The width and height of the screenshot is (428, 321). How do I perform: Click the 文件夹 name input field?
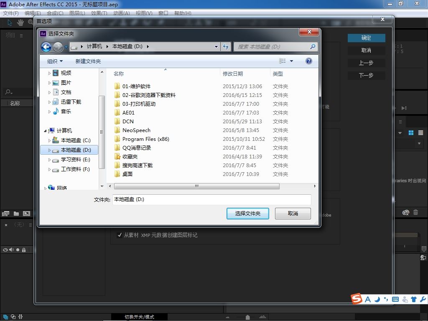click(211, 199)
